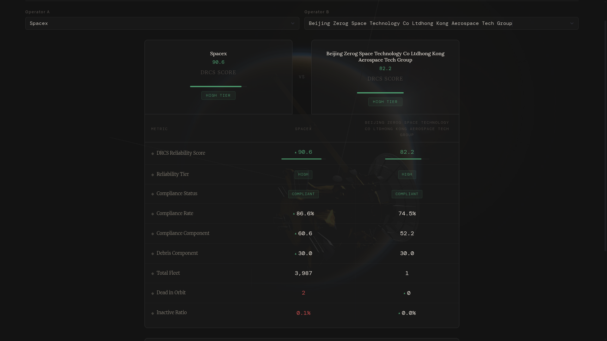
Task: Click green up-arrow beside Spacex 90.6 score
Action: (x=296, y=153)
